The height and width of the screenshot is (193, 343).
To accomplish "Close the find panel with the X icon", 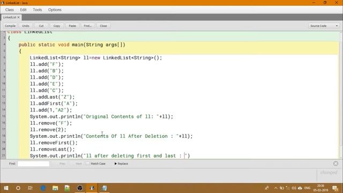I will coord(335,164).
